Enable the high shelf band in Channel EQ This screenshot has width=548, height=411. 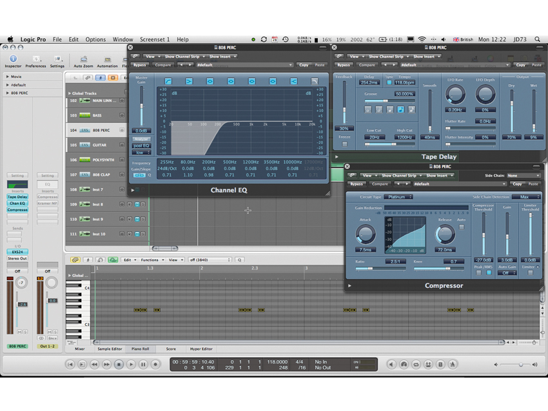point(293,81)
